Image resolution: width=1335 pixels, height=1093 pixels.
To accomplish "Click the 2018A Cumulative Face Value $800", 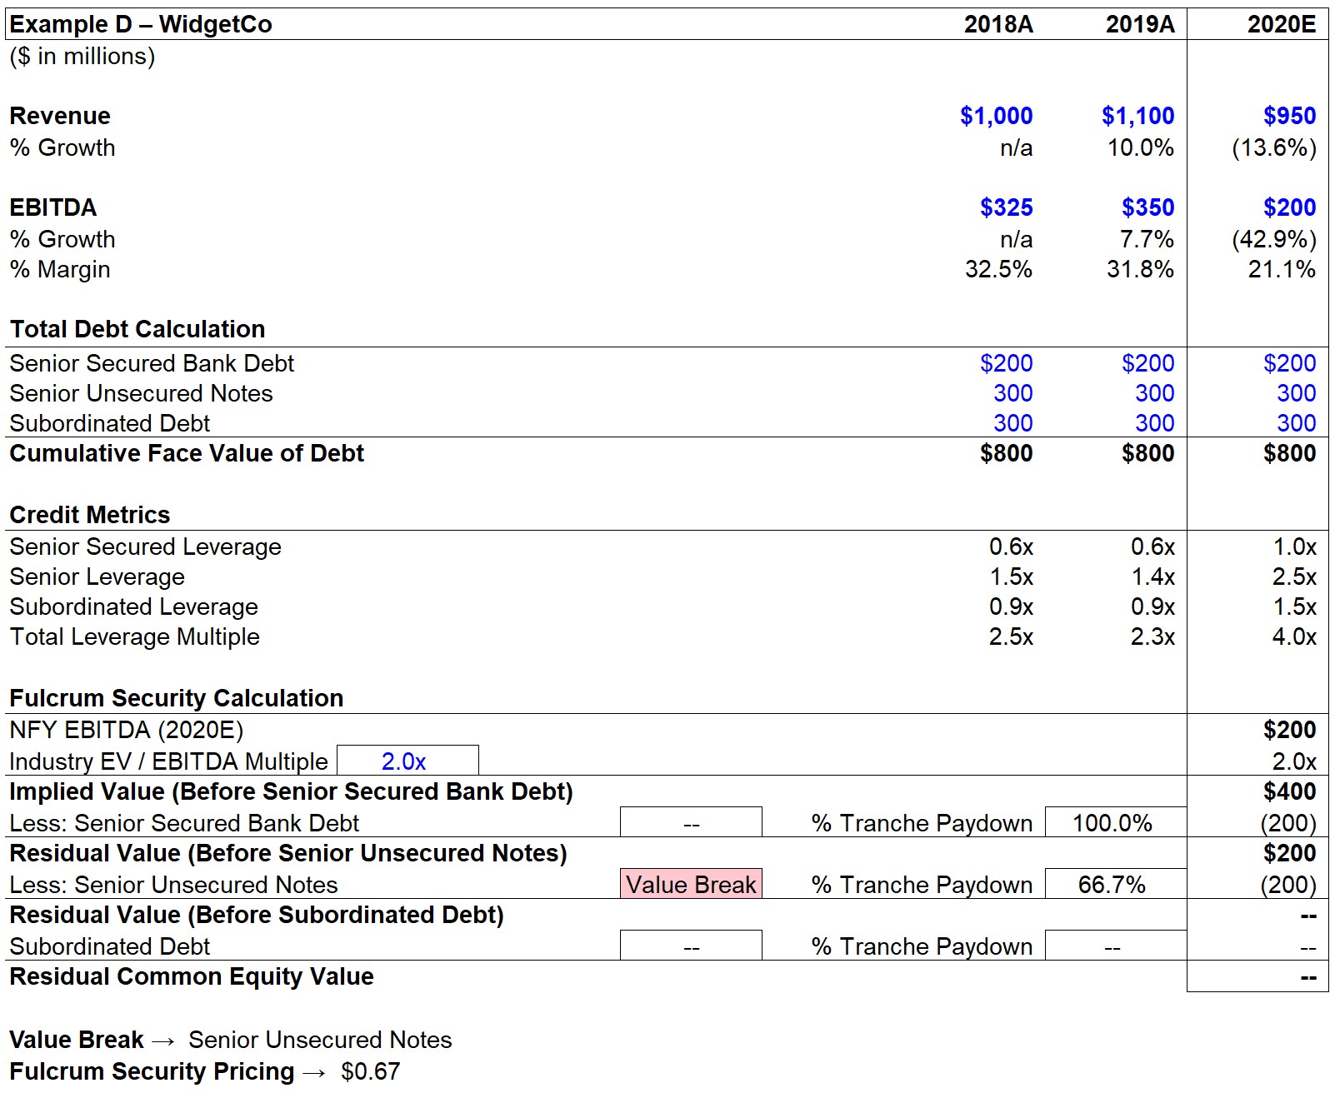I will [1006, 453].
